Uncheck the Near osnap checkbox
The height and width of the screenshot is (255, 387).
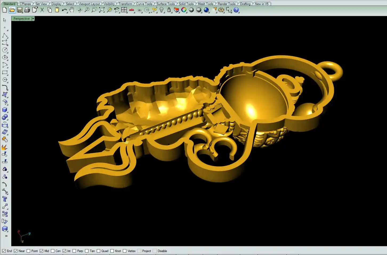(16, 251)
